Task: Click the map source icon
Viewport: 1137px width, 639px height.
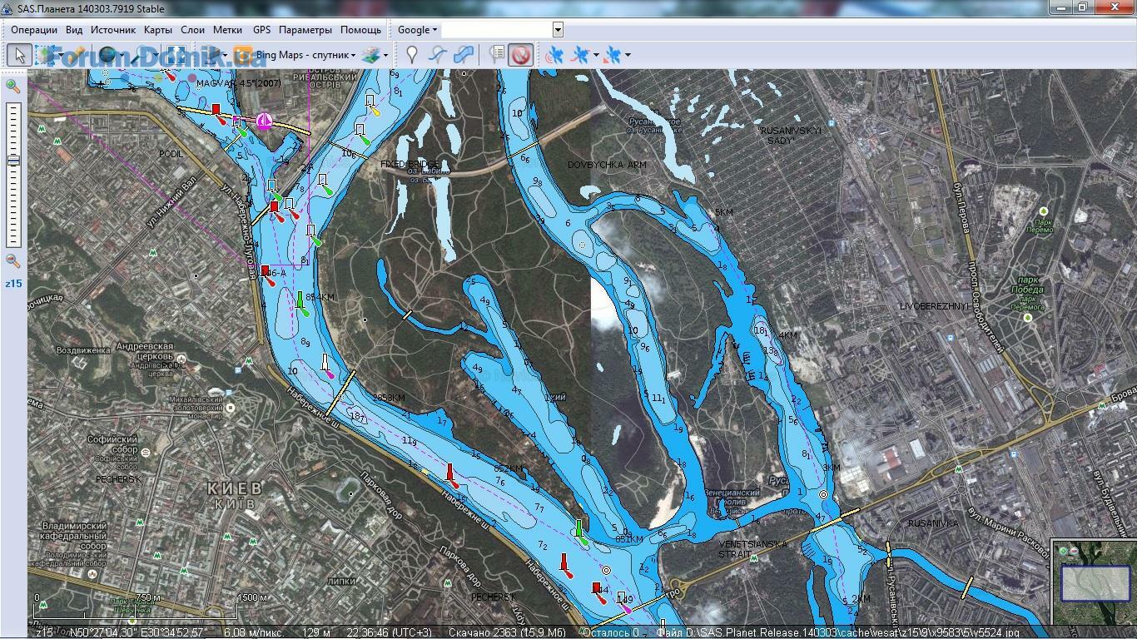Action: (x=213, y=55)
